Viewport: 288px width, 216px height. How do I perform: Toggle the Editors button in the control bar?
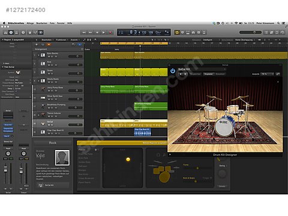pyautogui.click(x=41, y=32)
